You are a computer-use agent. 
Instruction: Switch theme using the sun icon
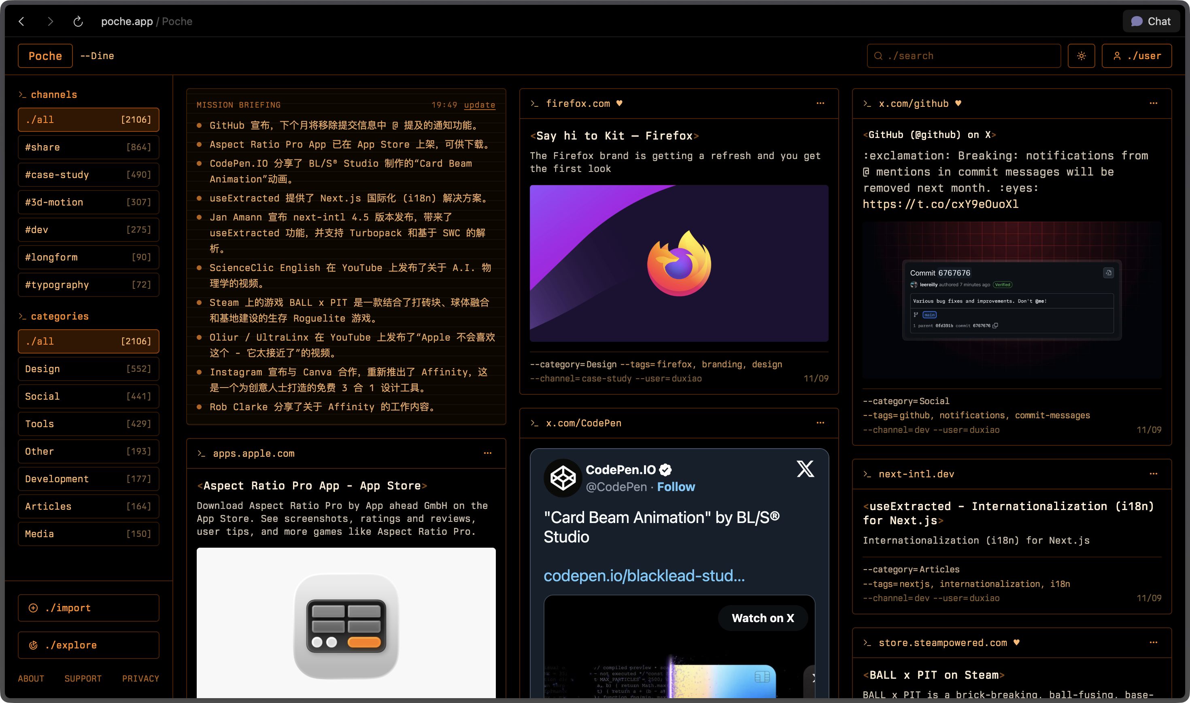pos(1082,55)
